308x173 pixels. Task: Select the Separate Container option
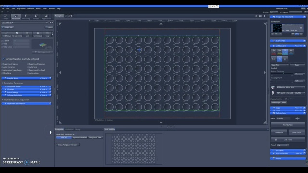[x=79, y=138]
